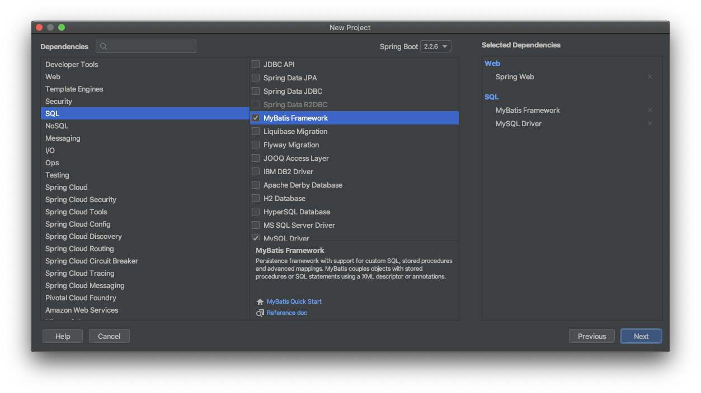Go back with the Previous button
Viewport: 701px width, 393px height.
coord(592,336)
